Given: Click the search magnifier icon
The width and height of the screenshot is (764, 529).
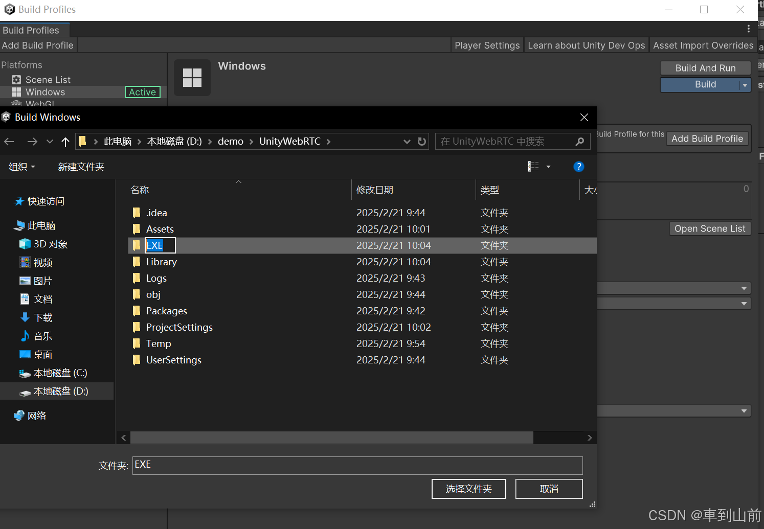Looking at the screenshot, I should (579, 142).
